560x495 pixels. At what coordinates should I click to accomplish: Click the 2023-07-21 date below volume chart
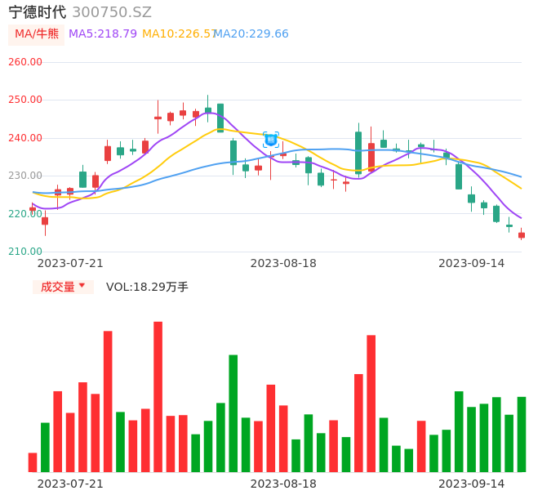pos(70,484)
